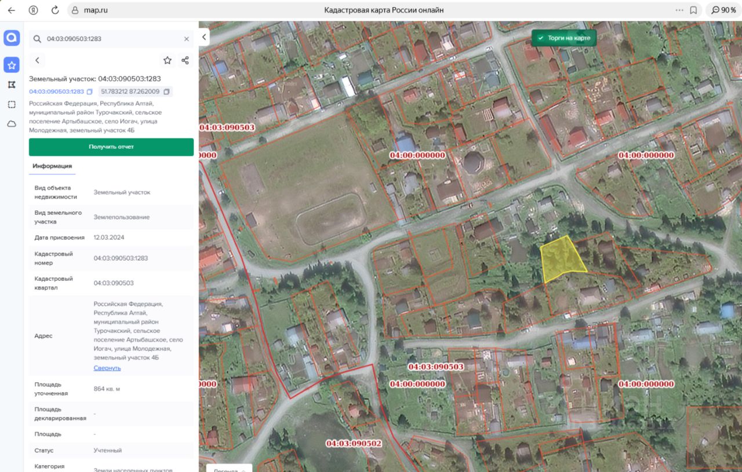
Task: Select the area value 864 кв. м
Action: 107,389
